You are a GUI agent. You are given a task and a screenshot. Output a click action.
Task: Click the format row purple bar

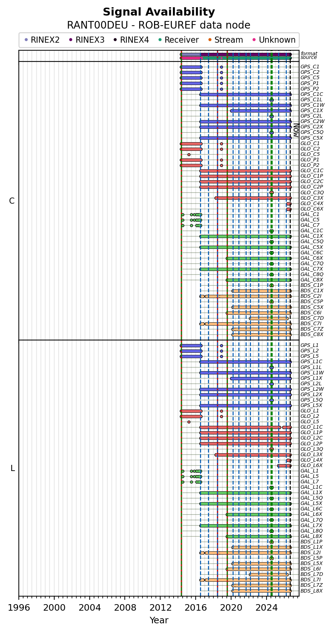[x=246, y=54]
